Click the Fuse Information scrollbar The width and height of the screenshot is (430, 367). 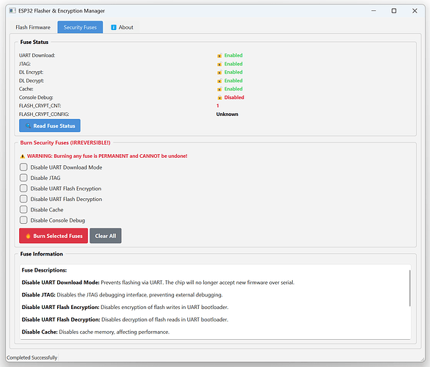(x=409, y=288)
